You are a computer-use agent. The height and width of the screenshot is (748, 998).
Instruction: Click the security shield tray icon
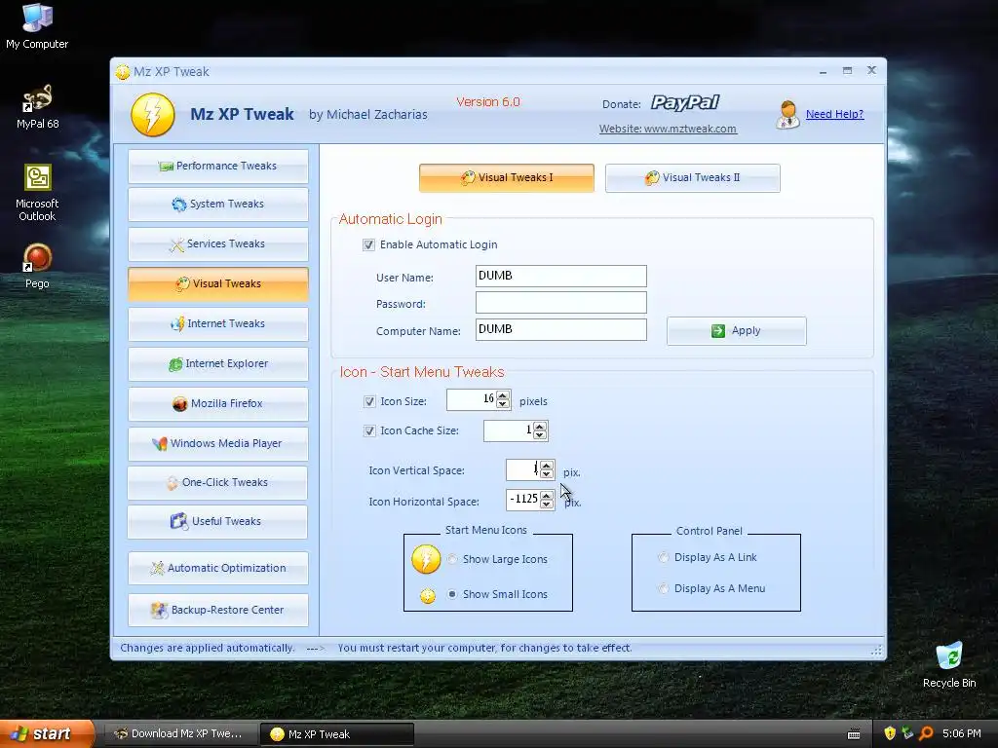pyautogui.click(x=890, y=733)
